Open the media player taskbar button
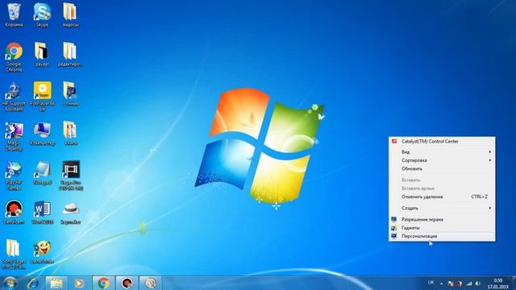Viewport: 516px width, 290px height. tap(79, 283)
